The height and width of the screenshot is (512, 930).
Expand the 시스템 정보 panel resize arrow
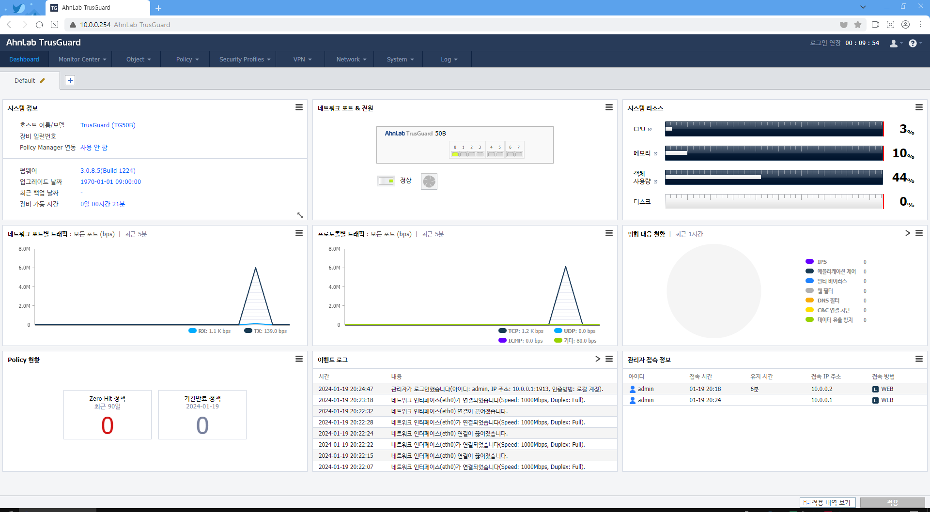(300, 215)
